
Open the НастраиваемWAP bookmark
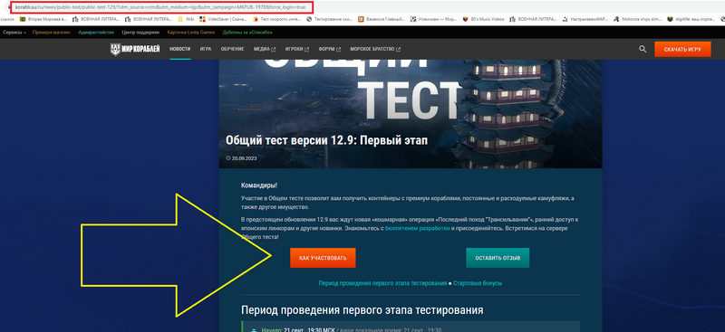tap(585, 19)
